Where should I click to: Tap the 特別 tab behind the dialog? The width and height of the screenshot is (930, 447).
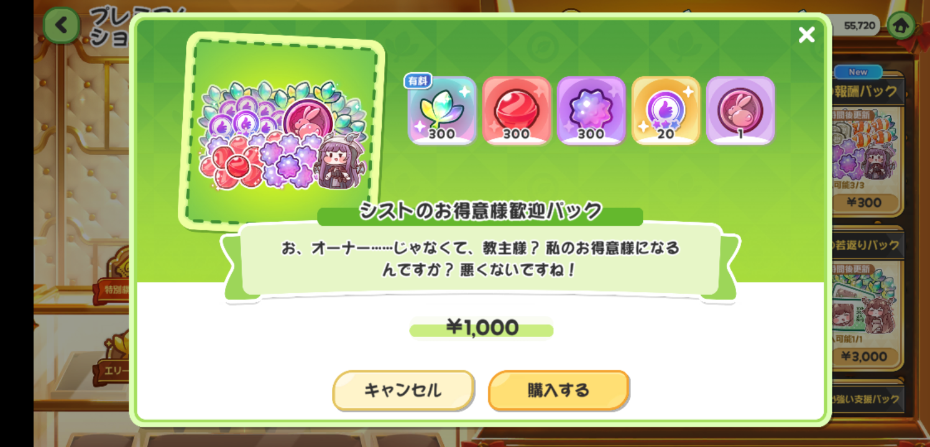click(x=113, y=289)
